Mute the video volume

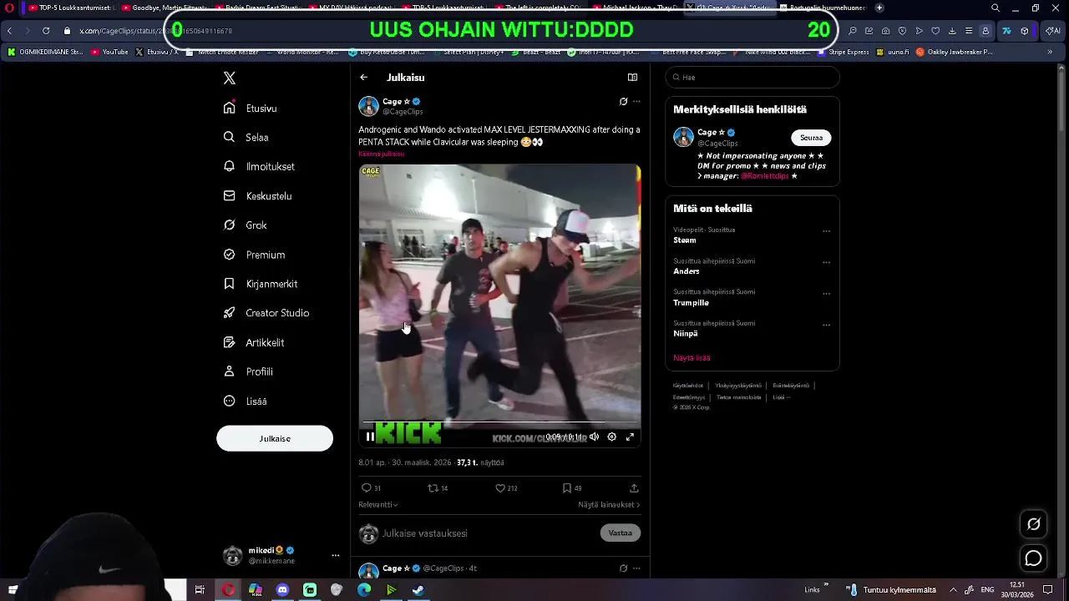tap(594, 437)
